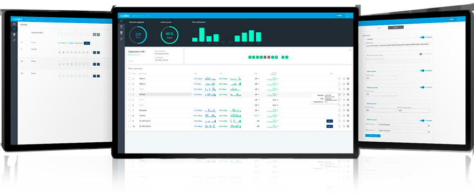Open the dashboard icon in center screen sidebar
The image size is (474, 194).
click(x=121, y=21)
